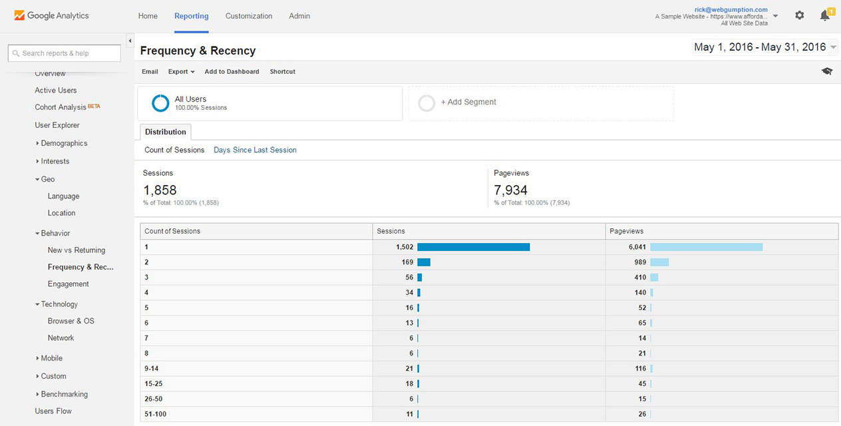841x426 pixels.
Task: Open the Export dropdown menu
Action: coord(181,71)
